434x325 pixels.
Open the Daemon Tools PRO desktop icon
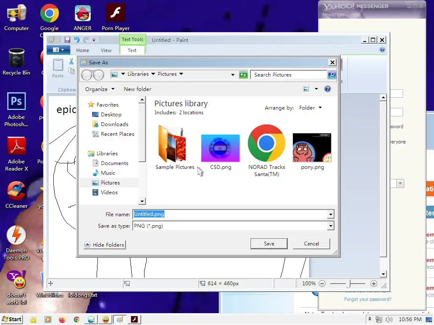17,243
